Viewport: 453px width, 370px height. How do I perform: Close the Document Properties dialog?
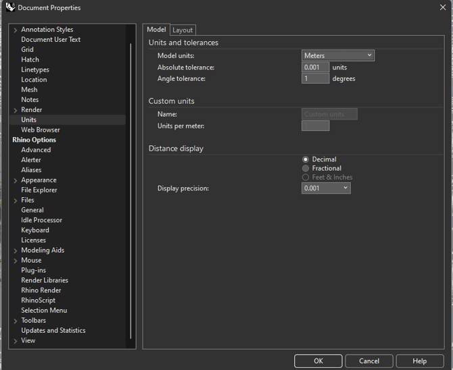click(x=442, y=7)
